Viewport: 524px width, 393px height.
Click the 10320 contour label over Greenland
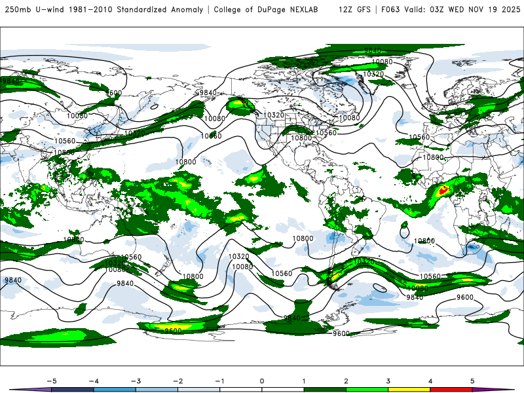click(x=373, y=74)
